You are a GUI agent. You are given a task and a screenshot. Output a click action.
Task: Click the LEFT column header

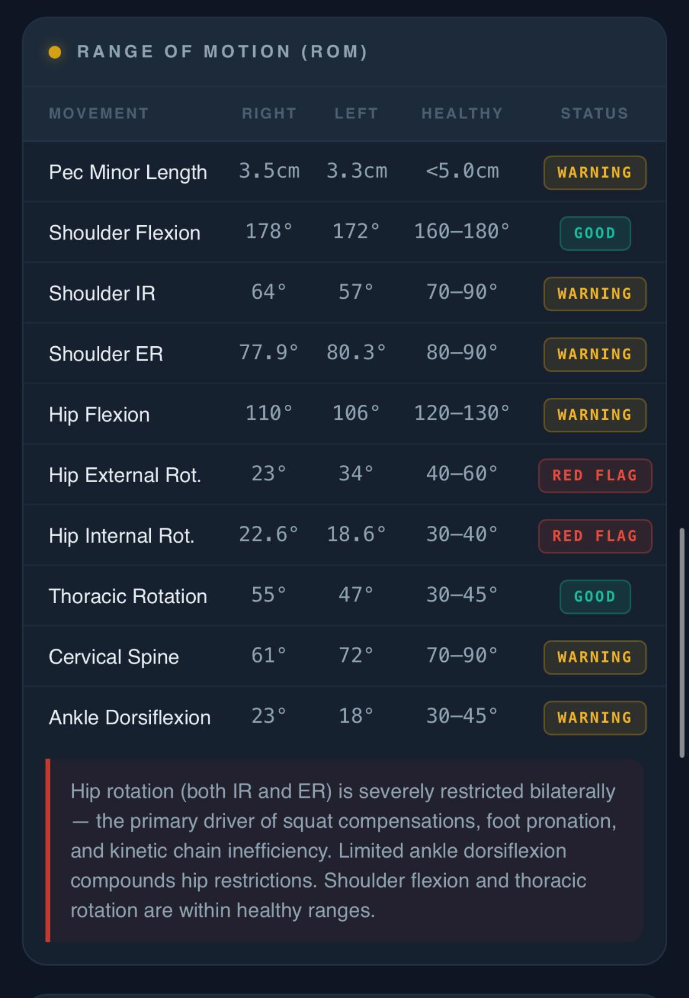coord(356,114)
